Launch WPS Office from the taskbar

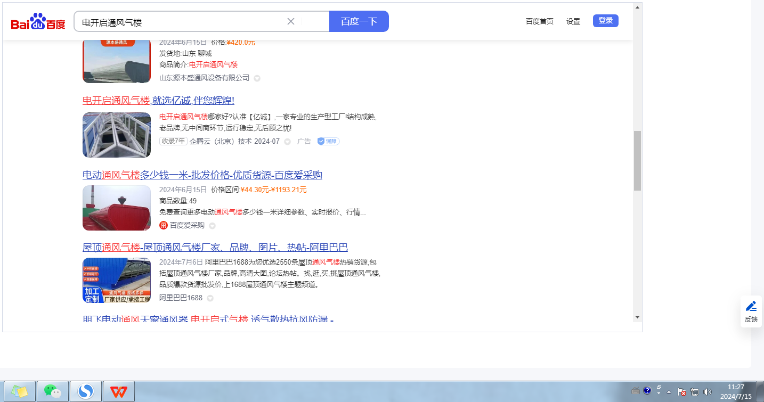point(118,391)
